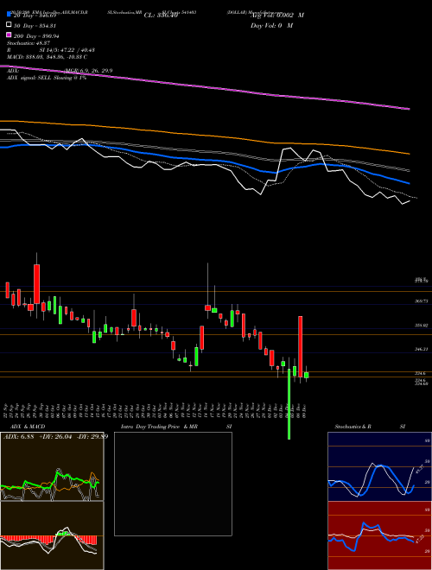Click the 'ADX signal: SELL Slowing @ 1%' text
The height and width of the screenshot is (570, 432).
(47, 78)
